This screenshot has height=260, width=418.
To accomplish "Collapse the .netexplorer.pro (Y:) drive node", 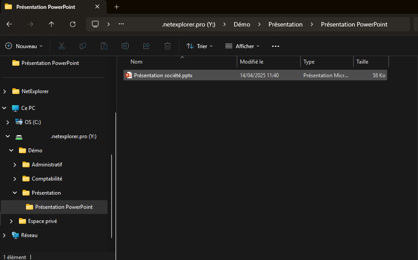I will (8, 136).
